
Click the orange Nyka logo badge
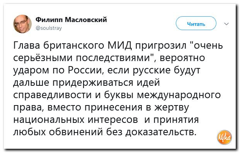pos(224,138)
